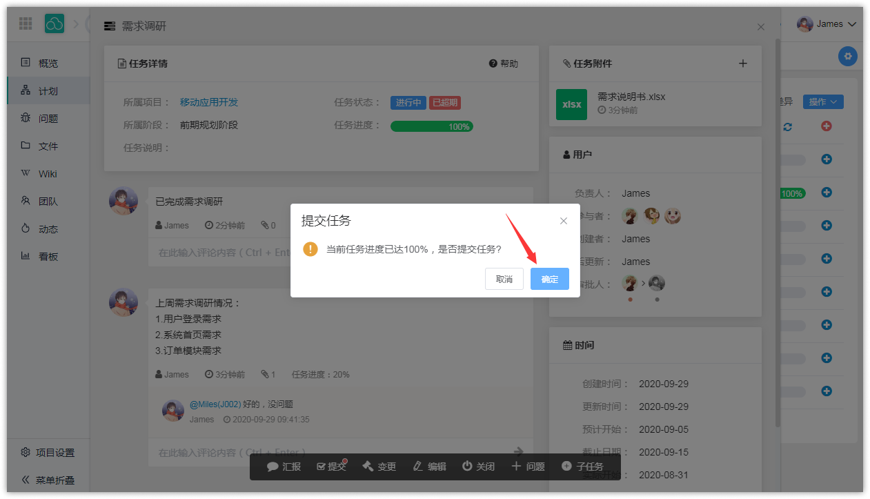
Task: Open the Wiki sidebar item
Action: 48,173
